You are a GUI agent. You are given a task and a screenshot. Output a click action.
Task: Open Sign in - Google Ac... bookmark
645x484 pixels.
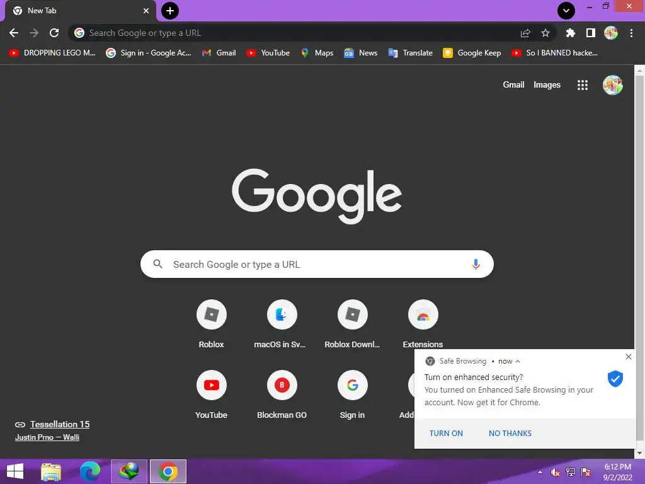[149, 53]
